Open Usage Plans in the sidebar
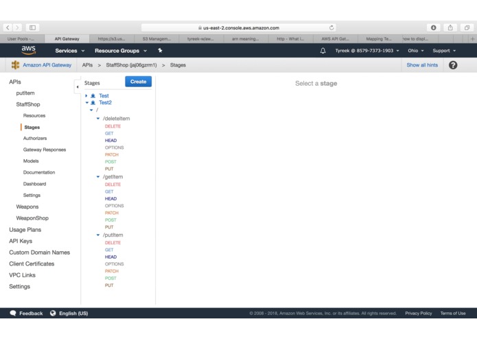Viewport: 477px width, 339px height. (x=25, y=230)
